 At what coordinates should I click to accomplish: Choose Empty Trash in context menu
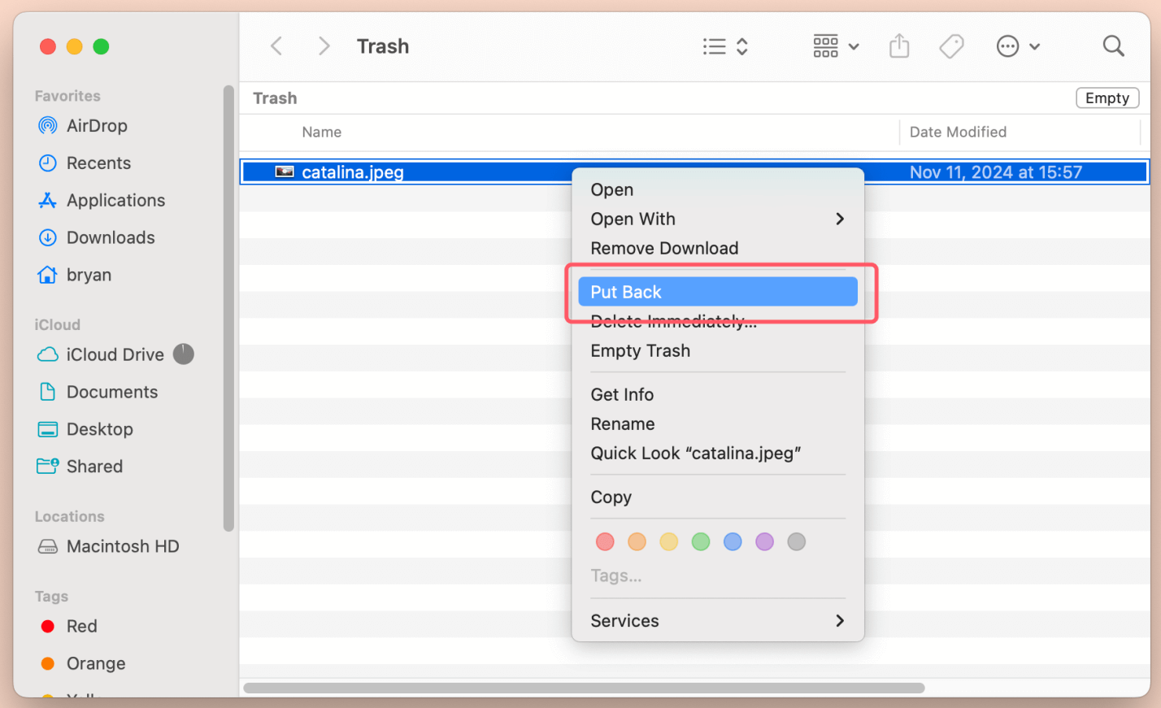click(x=718, y=351)
